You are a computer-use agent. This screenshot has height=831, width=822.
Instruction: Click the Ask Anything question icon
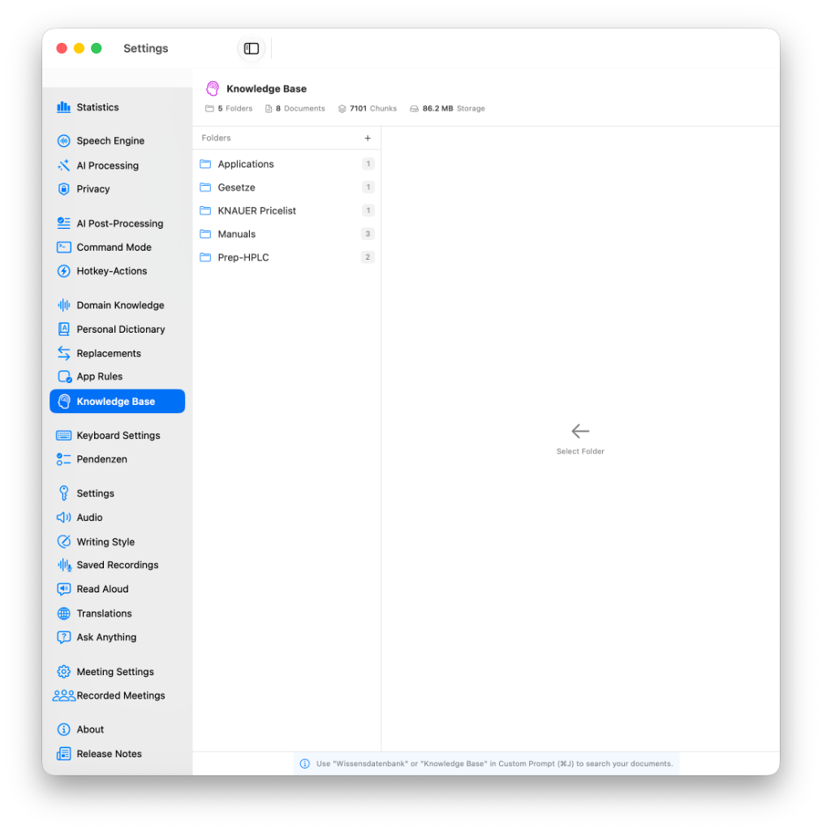tap(63, 638)
